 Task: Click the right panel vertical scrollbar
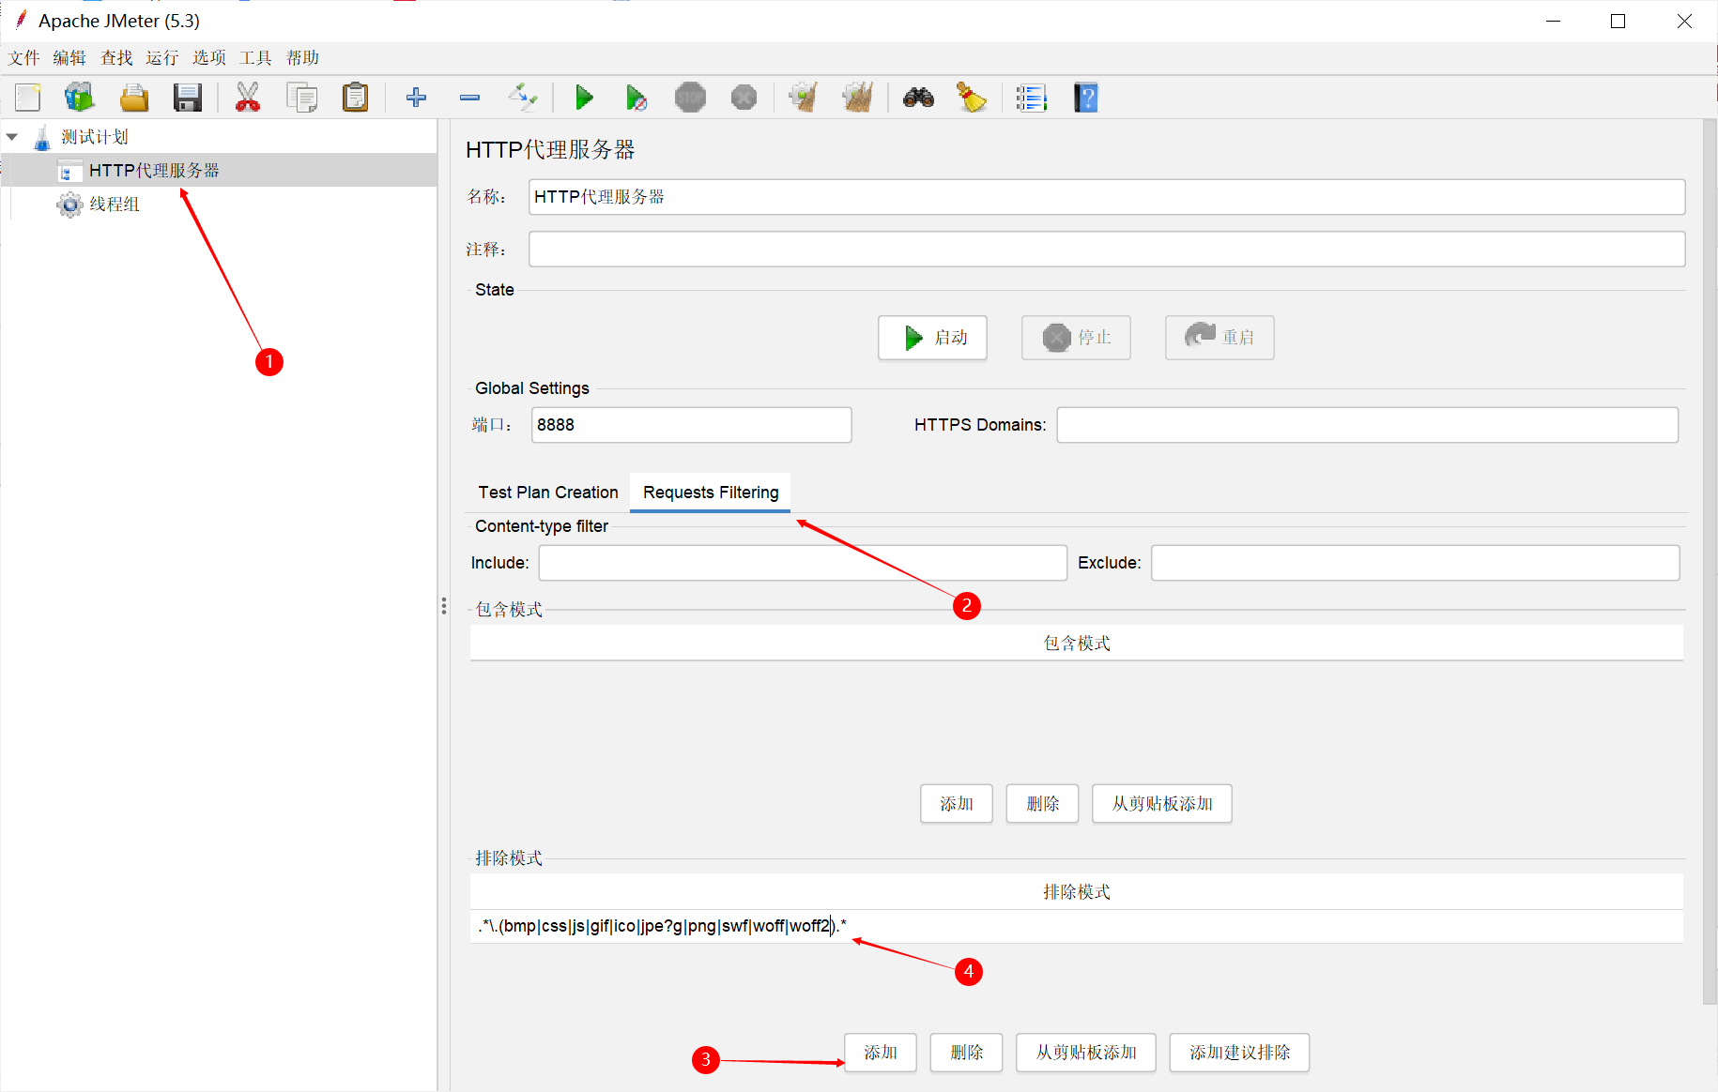tap(1710, 563)
